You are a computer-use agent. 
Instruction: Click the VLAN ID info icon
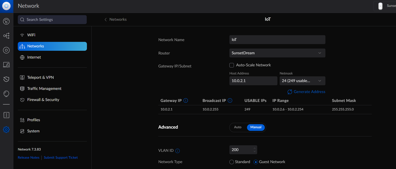click(x=178, y=151)
